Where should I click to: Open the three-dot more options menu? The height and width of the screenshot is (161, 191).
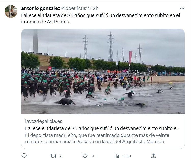coord(182,8)
